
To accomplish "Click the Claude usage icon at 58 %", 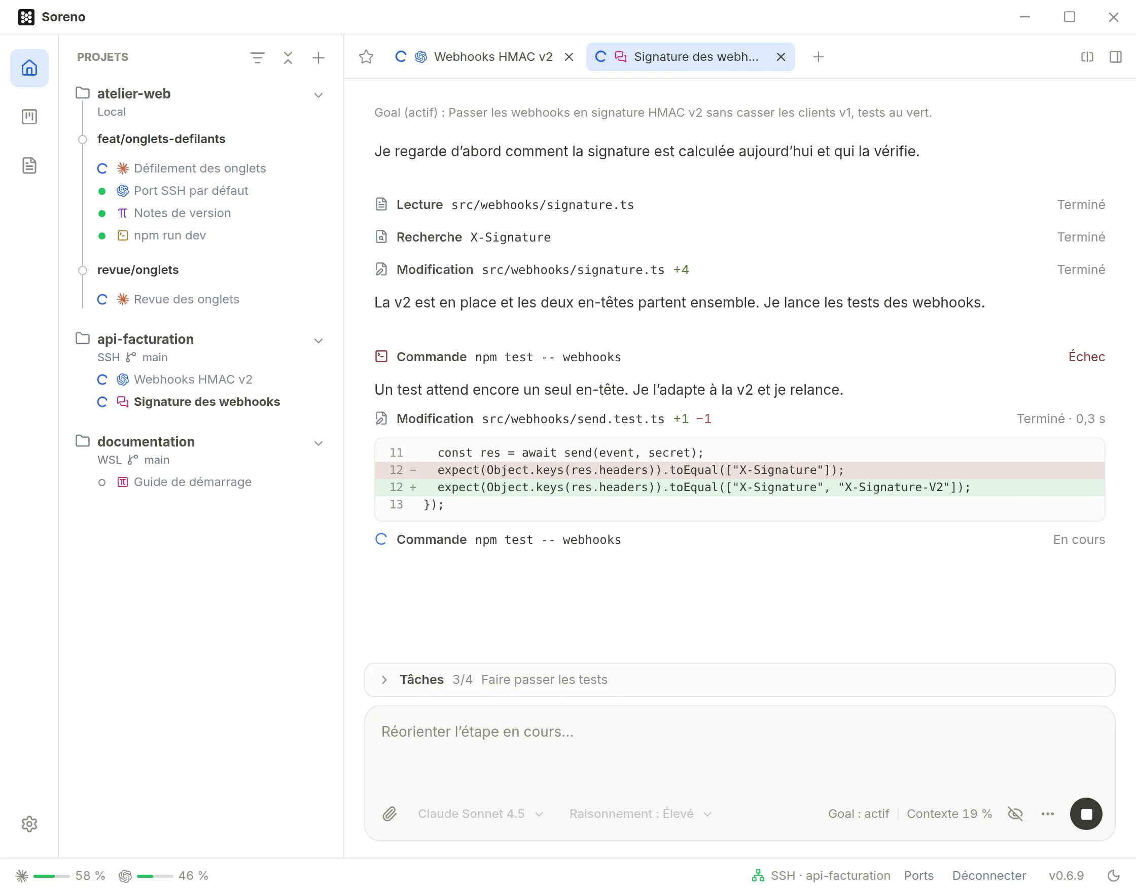I will [22, 876].
